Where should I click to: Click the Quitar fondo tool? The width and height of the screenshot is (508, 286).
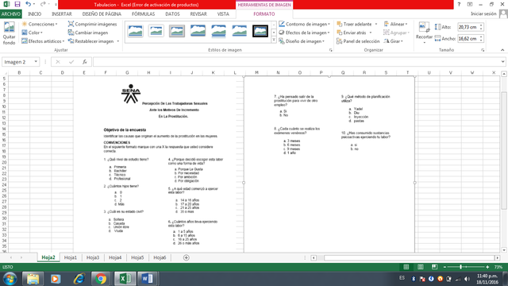tap(9, 33)
